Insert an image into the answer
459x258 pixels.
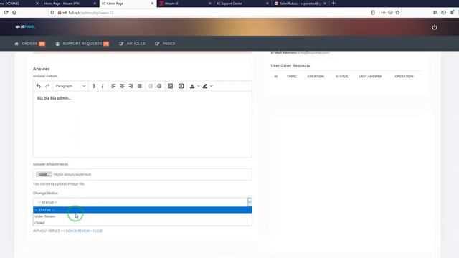click(x=170, y=86)
